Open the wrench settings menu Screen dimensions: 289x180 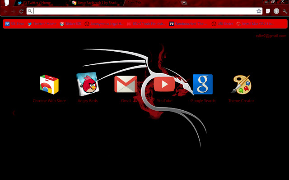click(x=285, y=11)
